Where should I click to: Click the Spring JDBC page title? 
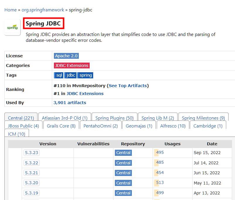click(x=43, y=23)
